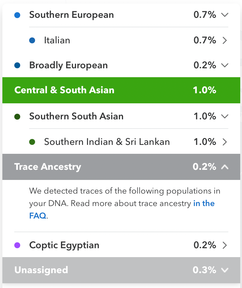Collapse the Broadly European chevron
This screenshot has height=288, width=242.
point(225,65)
